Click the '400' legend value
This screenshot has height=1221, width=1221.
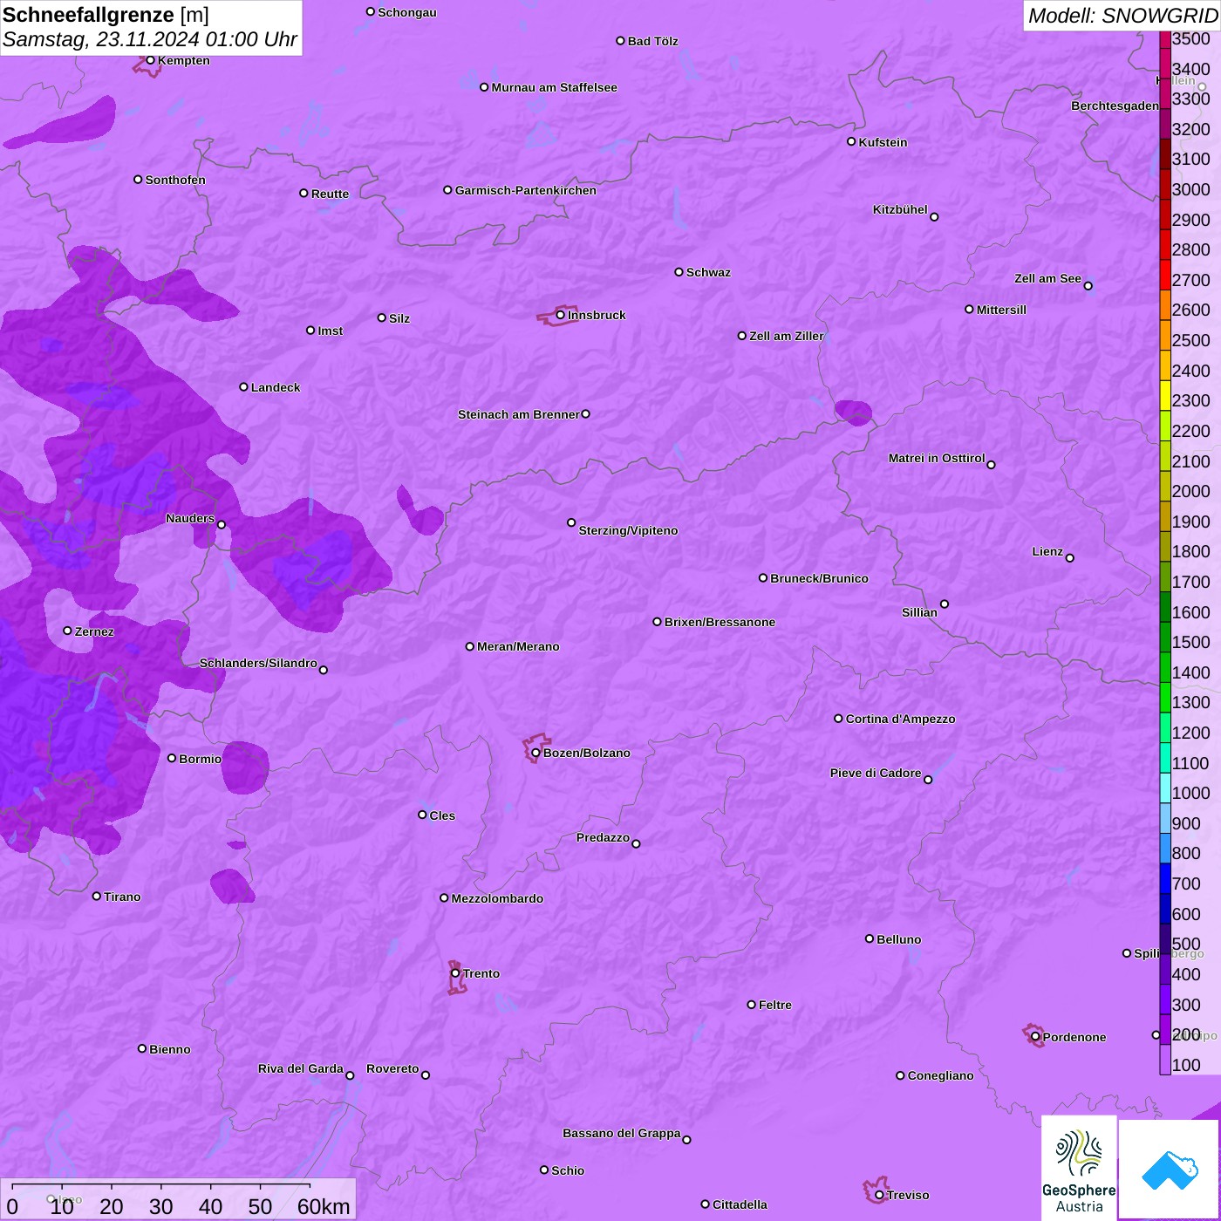point(1186,974)
